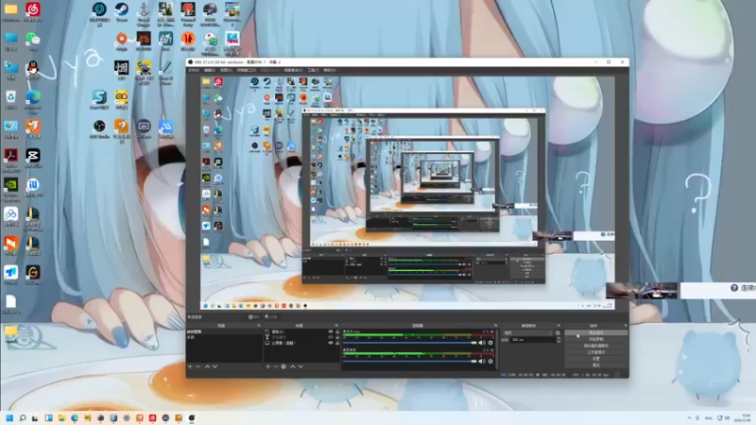756x425 pixels.
Task: Move scene up with arrow in Scenes dock
Action: coord(207,366)
